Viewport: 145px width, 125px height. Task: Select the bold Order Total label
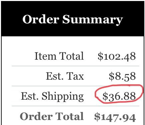(52, 116)
